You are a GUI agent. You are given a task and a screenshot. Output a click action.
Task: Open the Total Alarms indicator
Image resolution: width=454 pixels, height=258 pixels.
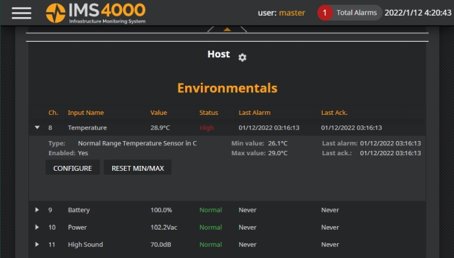coord(349,13)
